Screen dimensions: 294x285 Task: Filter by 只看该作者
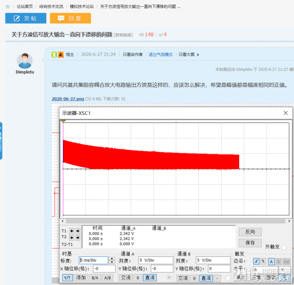point(133,54)
